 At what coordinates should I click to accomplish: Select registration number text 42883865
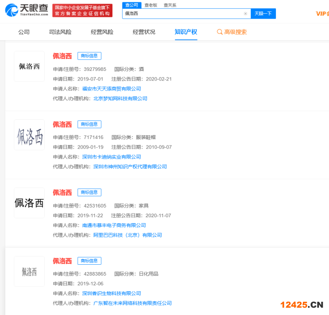(95, 274)
